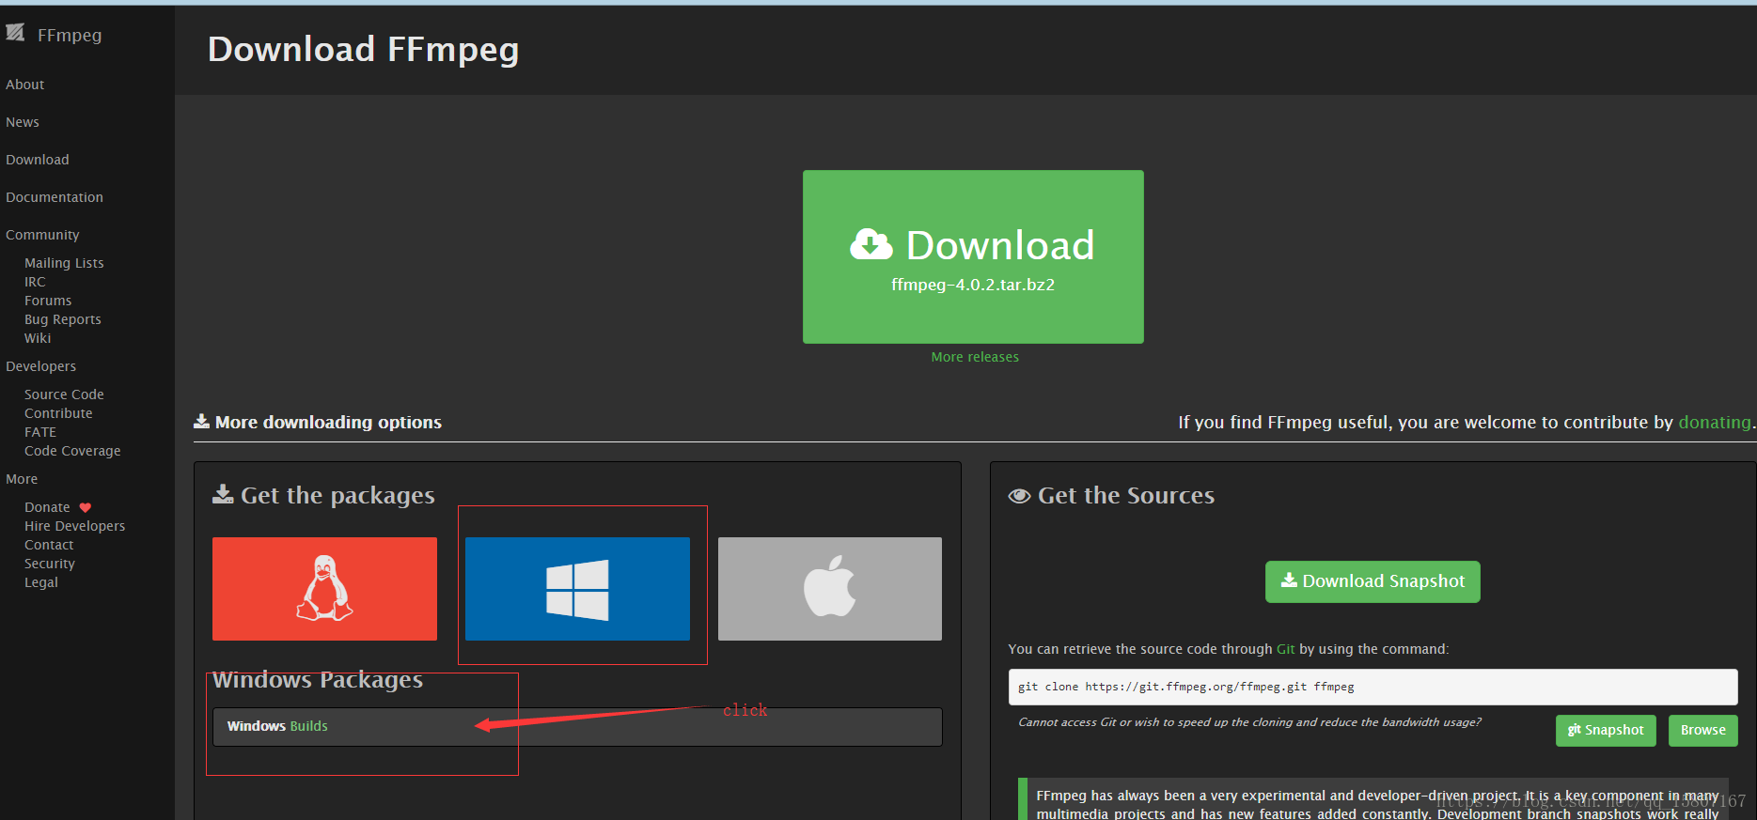Viewport: 1757px width, 820px height.
Task: Open the Contact link
Action: click(x=49, y=545)
